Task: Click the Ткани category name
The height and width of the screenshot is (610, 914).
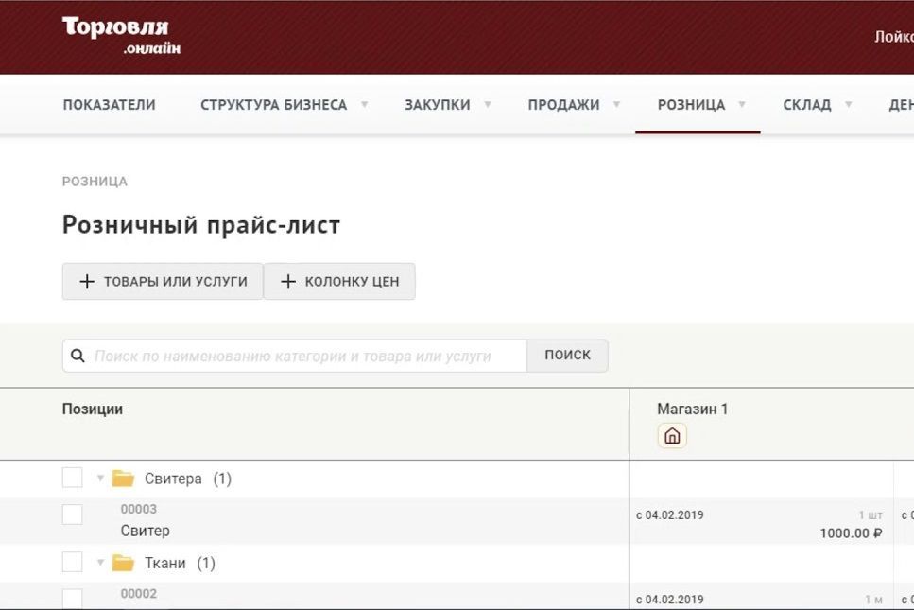Action: (165, 564)
